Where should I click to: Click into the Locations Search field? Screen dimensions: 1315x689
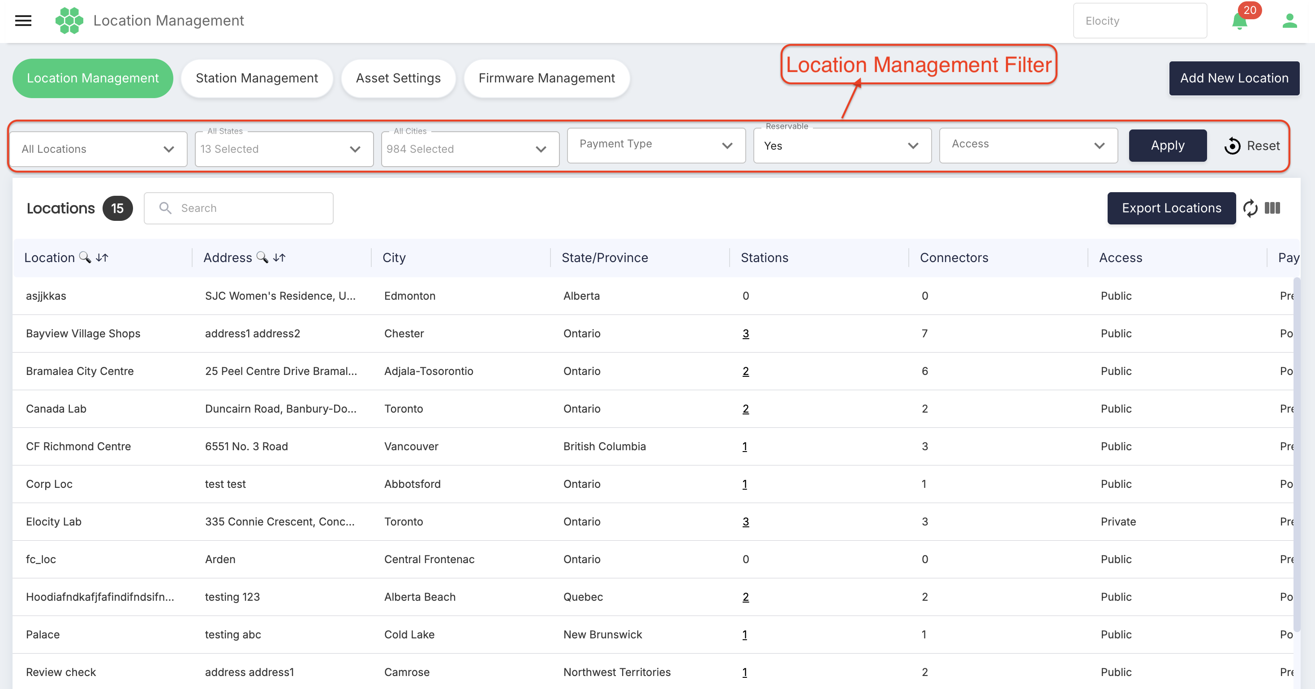pyautogui.click(x=238, y=208)
